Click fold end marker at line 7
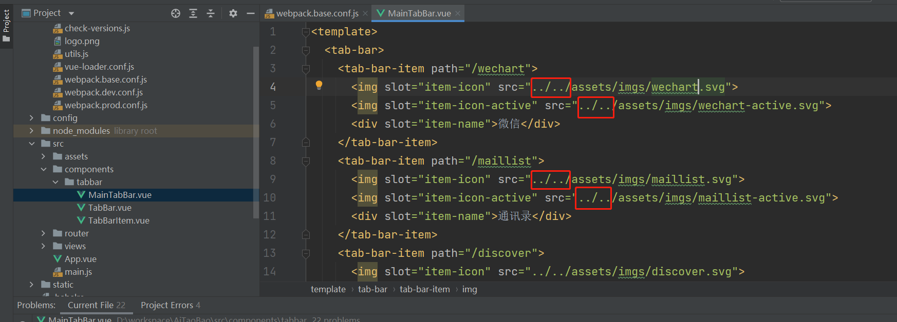 (306, 143)
